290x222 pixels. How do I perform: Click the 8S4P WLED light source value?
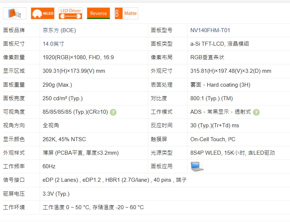click(x=233, y=153)
